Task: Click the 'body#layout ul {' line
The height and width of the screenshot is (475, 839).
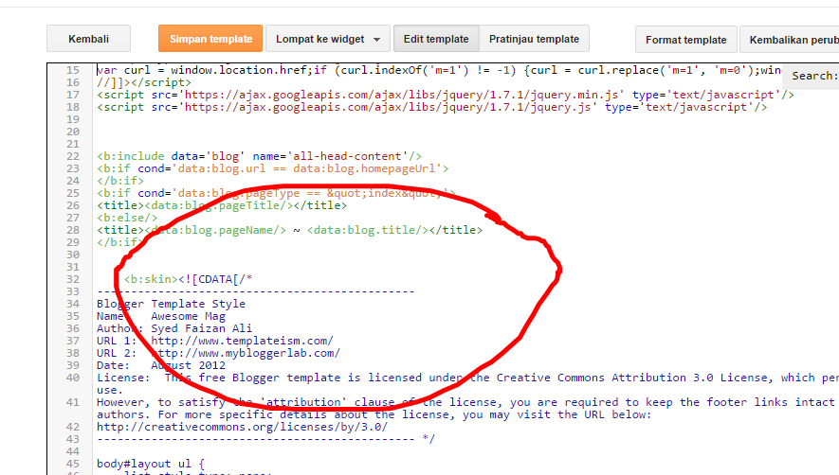Action: click(x=151, y=464)
